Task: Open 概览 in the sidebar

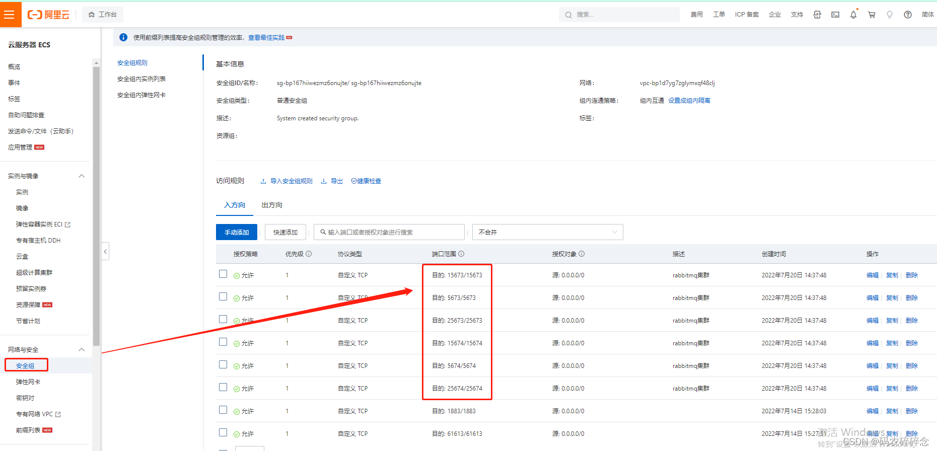Action: point(14,67)
